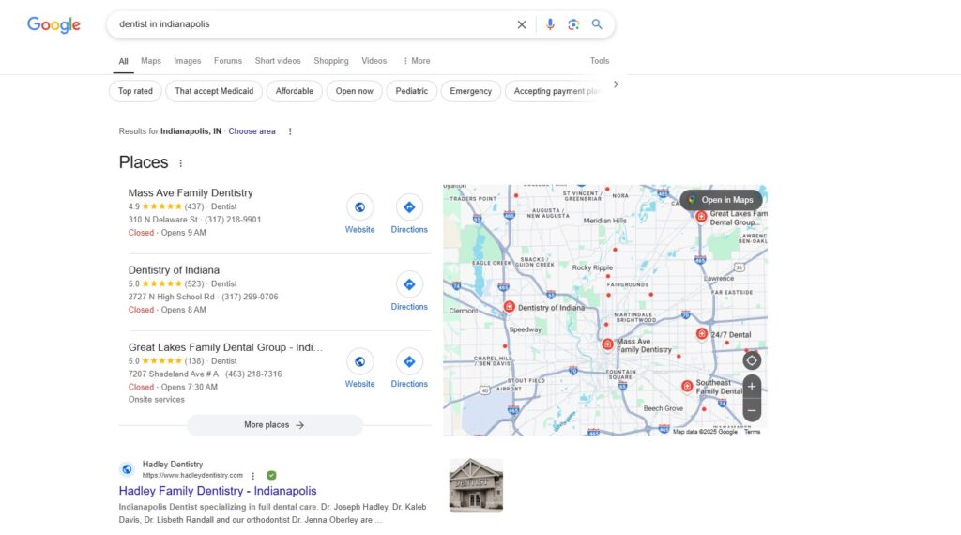
Task: Switch to the Videos tab
Action: click(374, 61)
